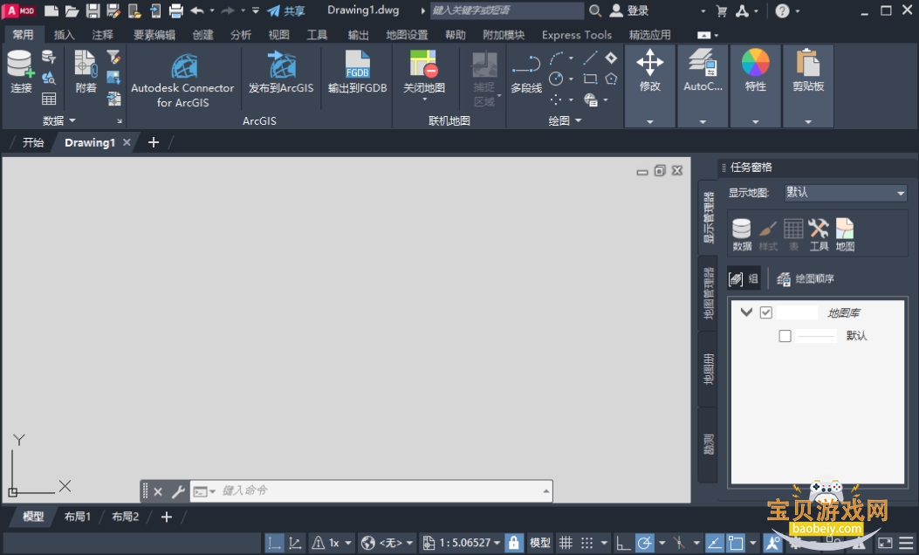Viewport: 919px width, 555px height.
Task: Expand the 绘图 panel dropdown
Action: point(579,120)
